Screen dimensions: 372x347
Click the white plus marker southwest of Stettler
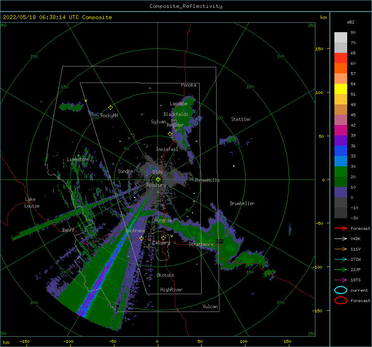234,166
